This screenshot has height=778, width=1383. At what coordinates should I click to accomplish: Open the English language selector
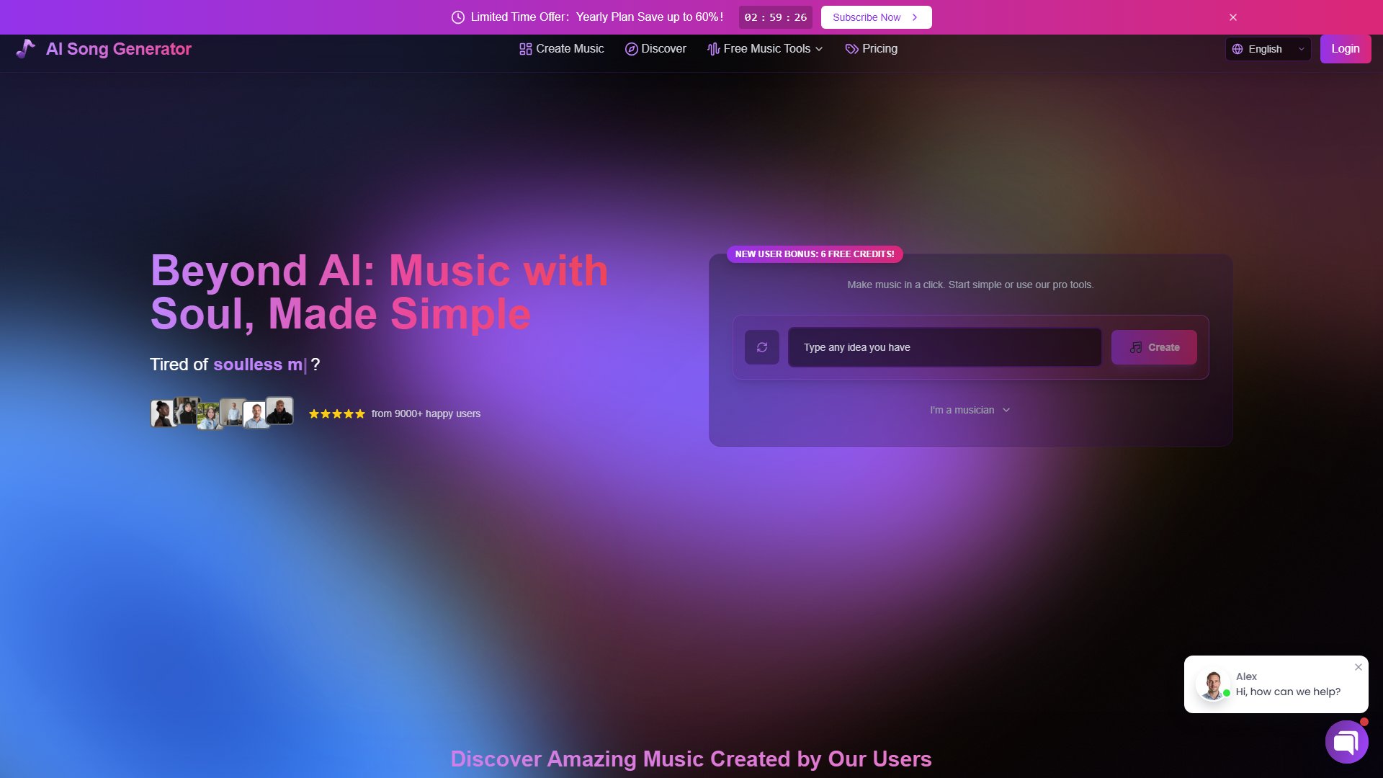pos(1268,49)
